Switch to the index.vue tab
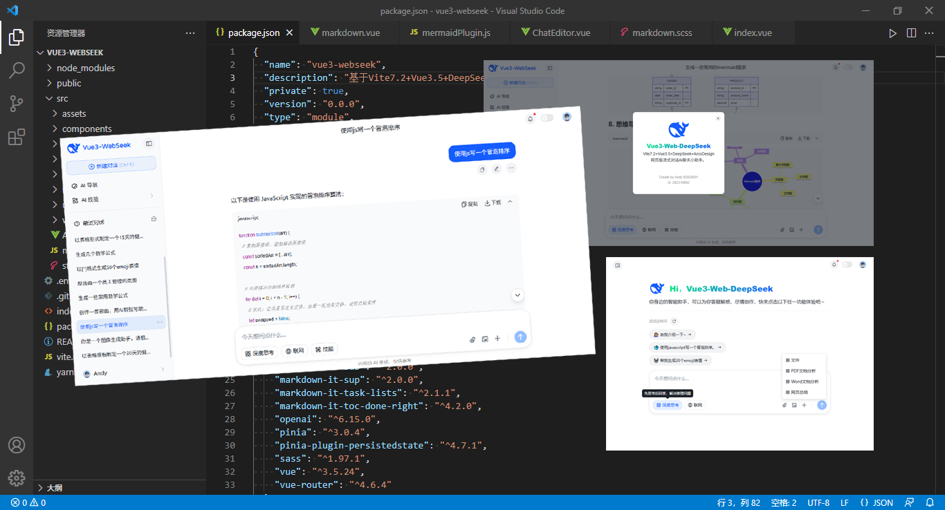 point(753,32)
